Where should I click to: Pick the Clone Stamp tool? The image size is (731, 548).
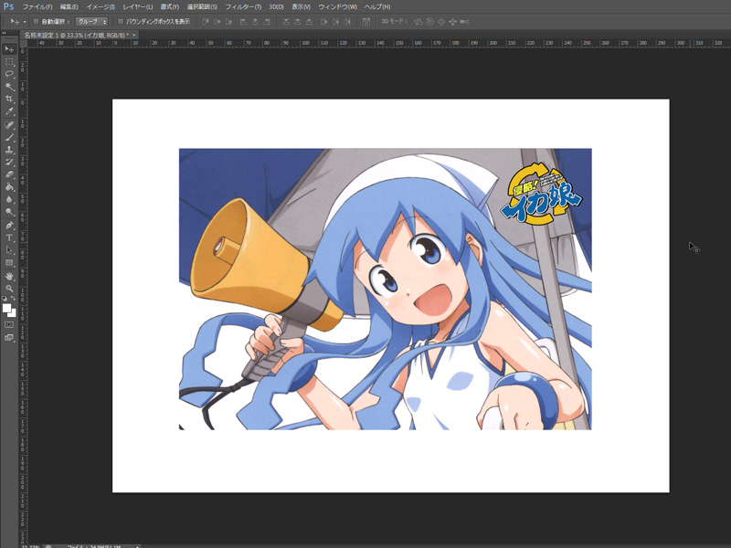coord(9,150)
